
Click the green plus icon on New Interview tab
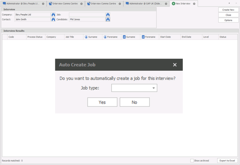pyautogui.click(x=173, y=4)
